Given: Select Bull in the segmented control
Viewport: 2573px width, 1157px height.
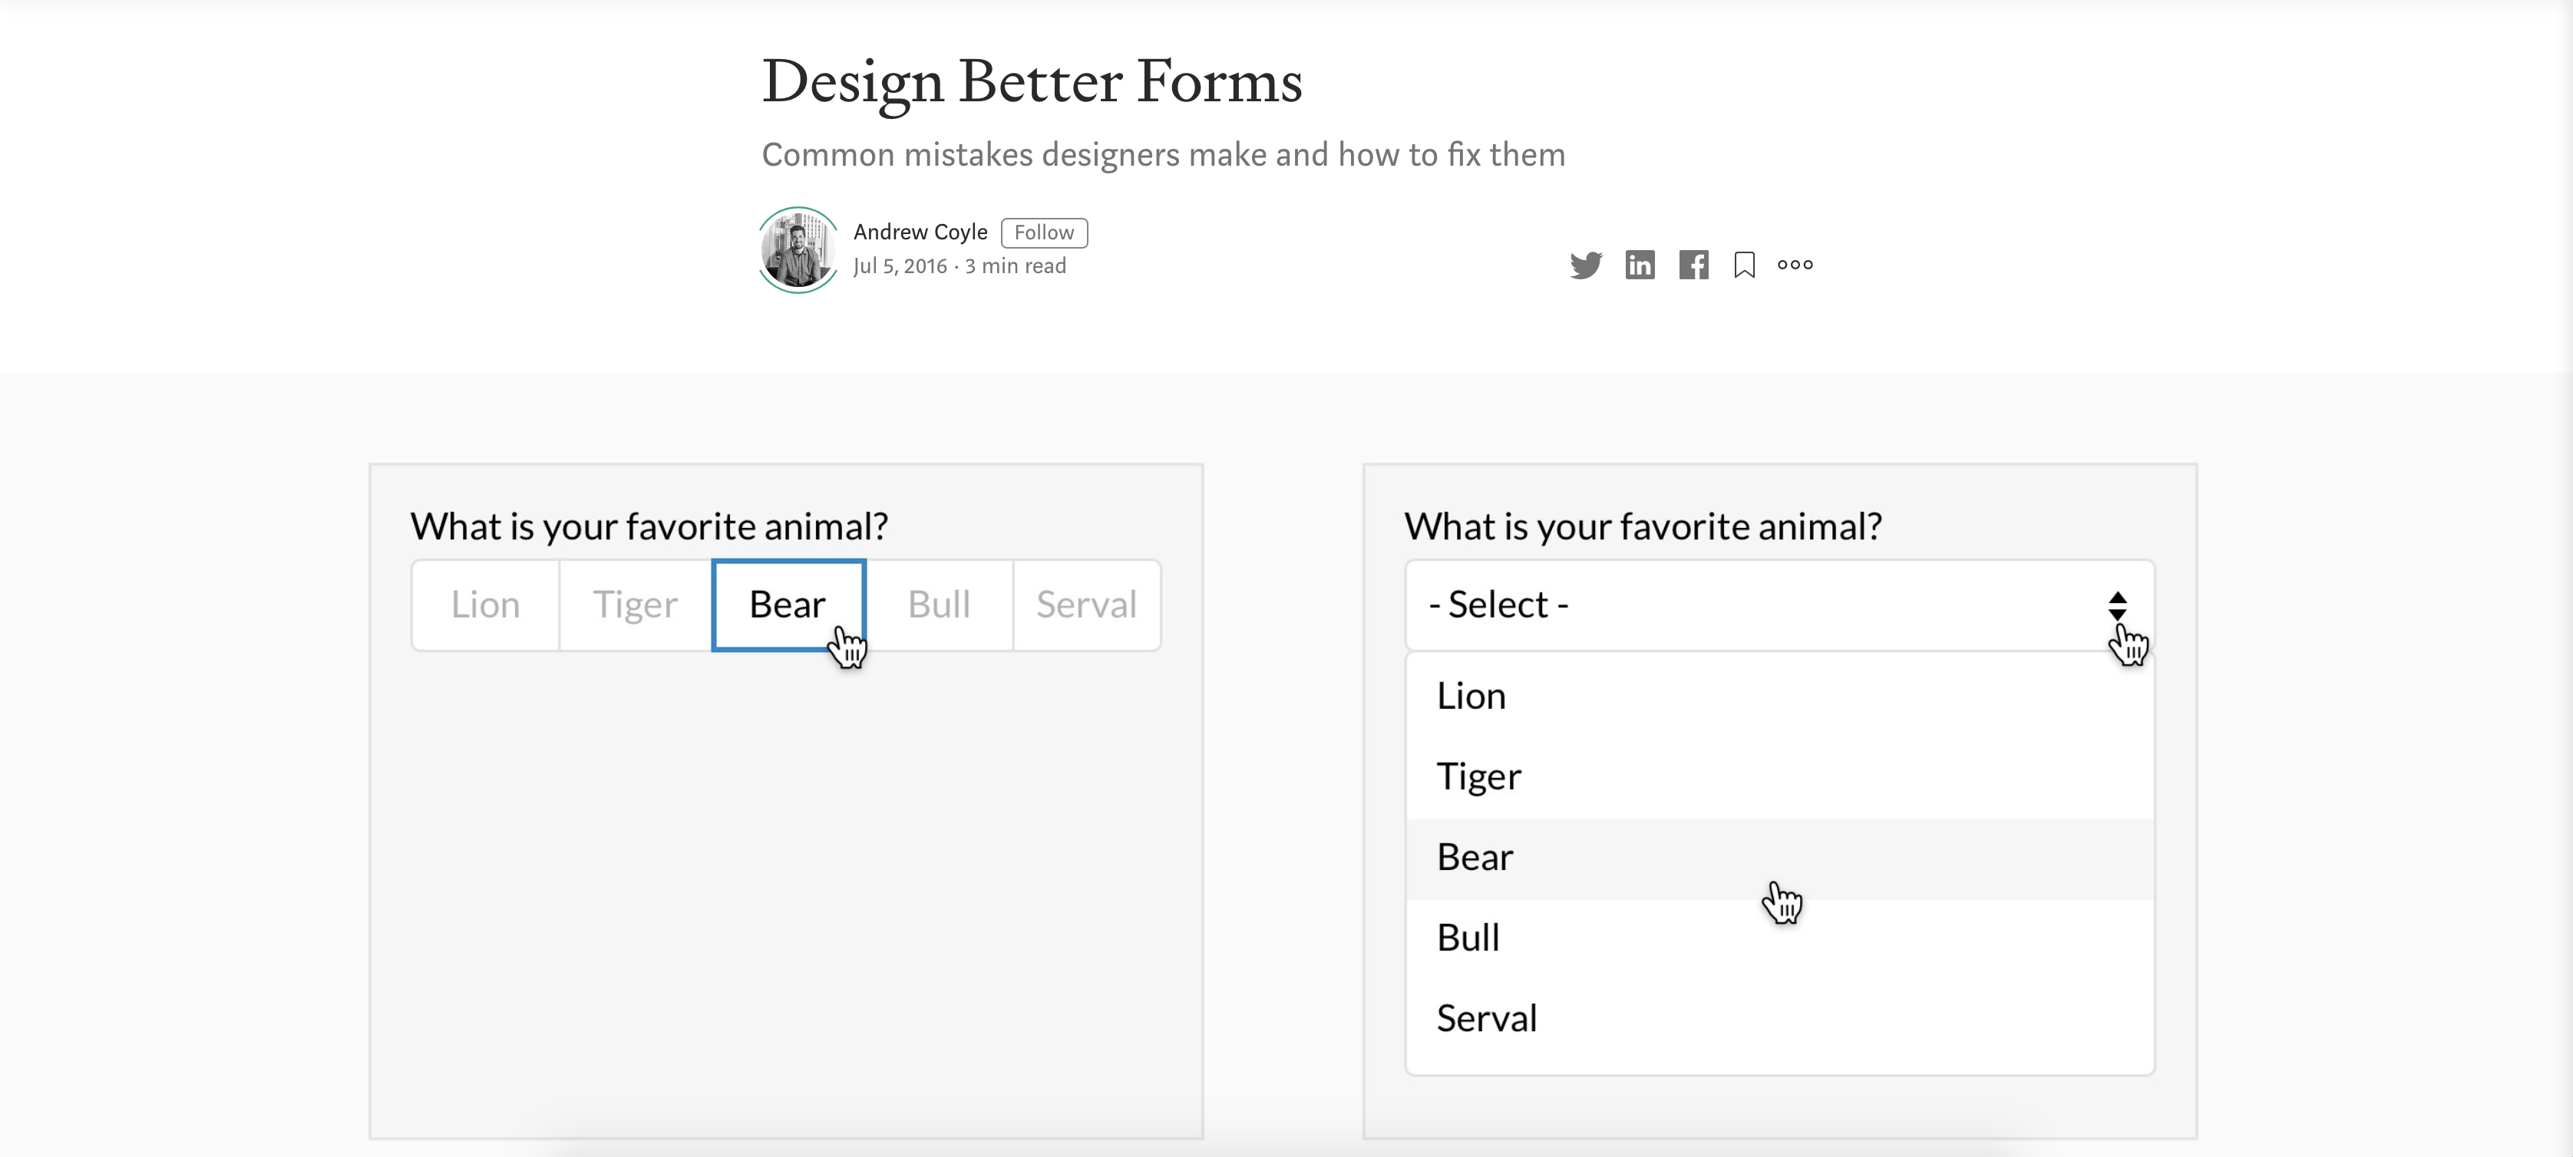Looking at the screenshot, I should (938, 604).
